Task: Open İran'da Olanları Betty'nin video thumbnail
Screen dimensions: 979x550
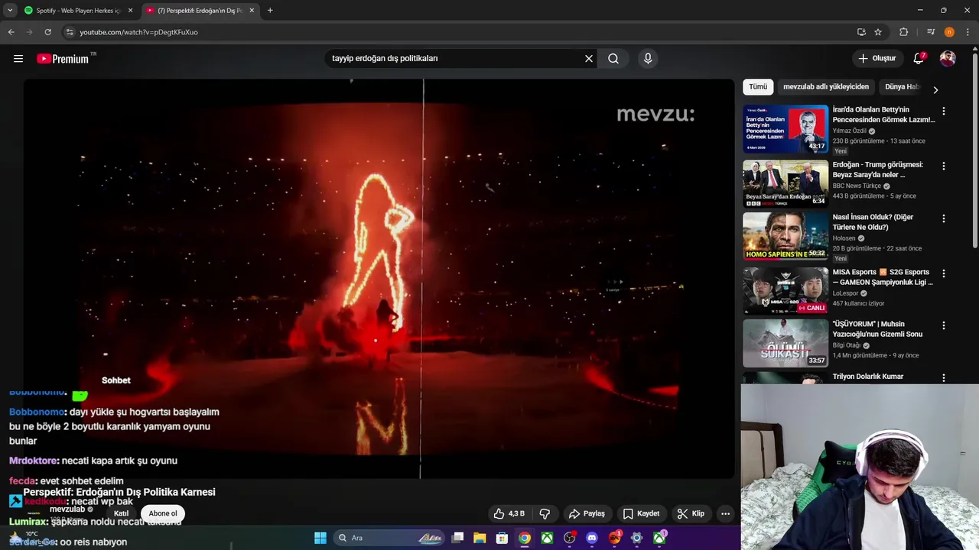Action: point(785,129)
